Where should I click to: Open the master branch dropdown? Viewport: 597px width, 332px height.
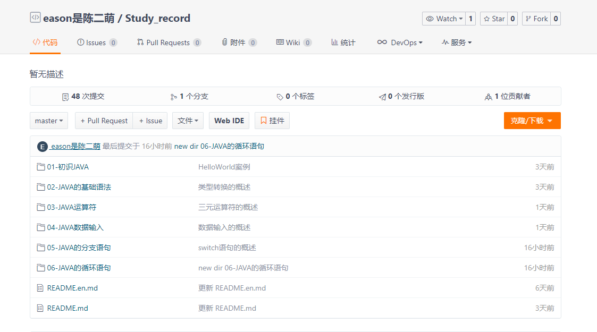(x=49, y=121)
